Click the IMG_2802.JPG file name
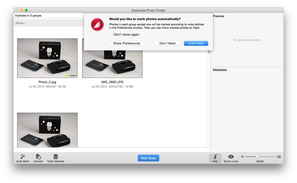Viewport: 297px width, 183px height. point(112,82)
